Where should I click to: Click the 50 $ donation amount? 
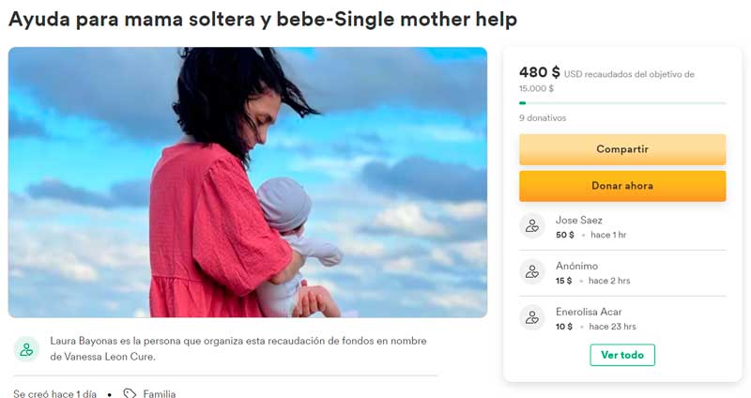click(565, 235)
